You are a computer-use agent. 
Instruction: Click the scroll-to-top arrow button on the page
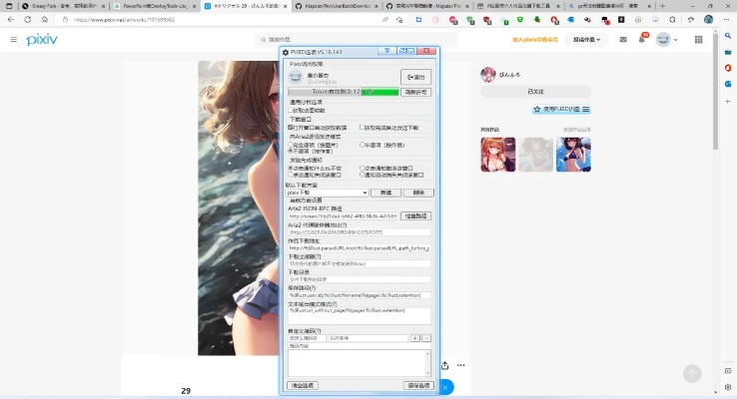tap(692, 374)
